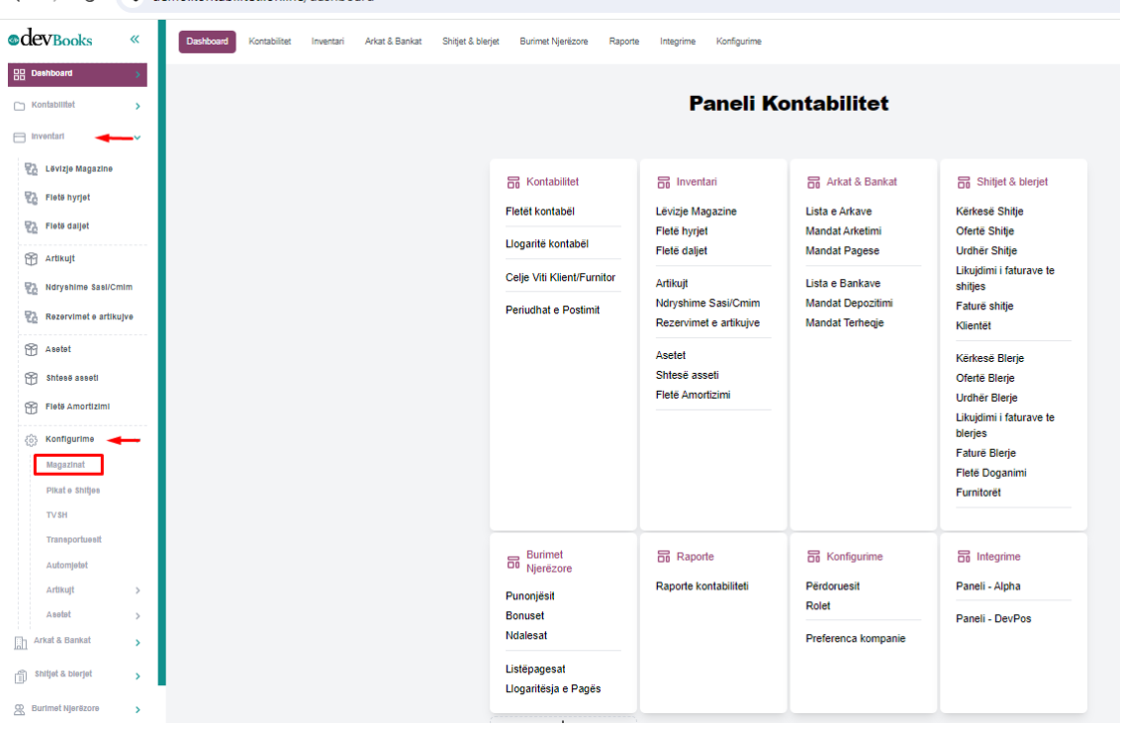Select Magazinat in sidebar configuration
Image resolution: width=1123 pixels, height=730 pixels.
(x=66, y=465)
